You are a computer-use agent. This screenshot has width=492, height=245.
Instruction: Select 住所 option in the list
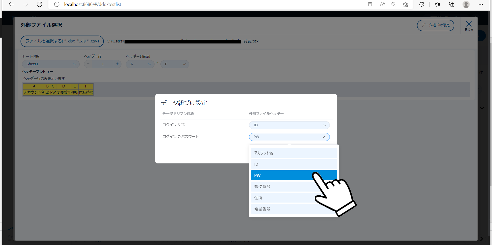point(282,198)
